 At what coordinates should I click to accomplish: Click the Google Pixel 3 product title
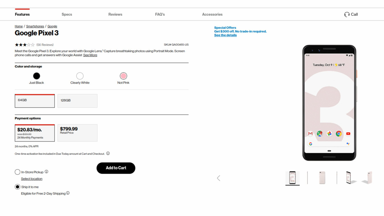36,33
